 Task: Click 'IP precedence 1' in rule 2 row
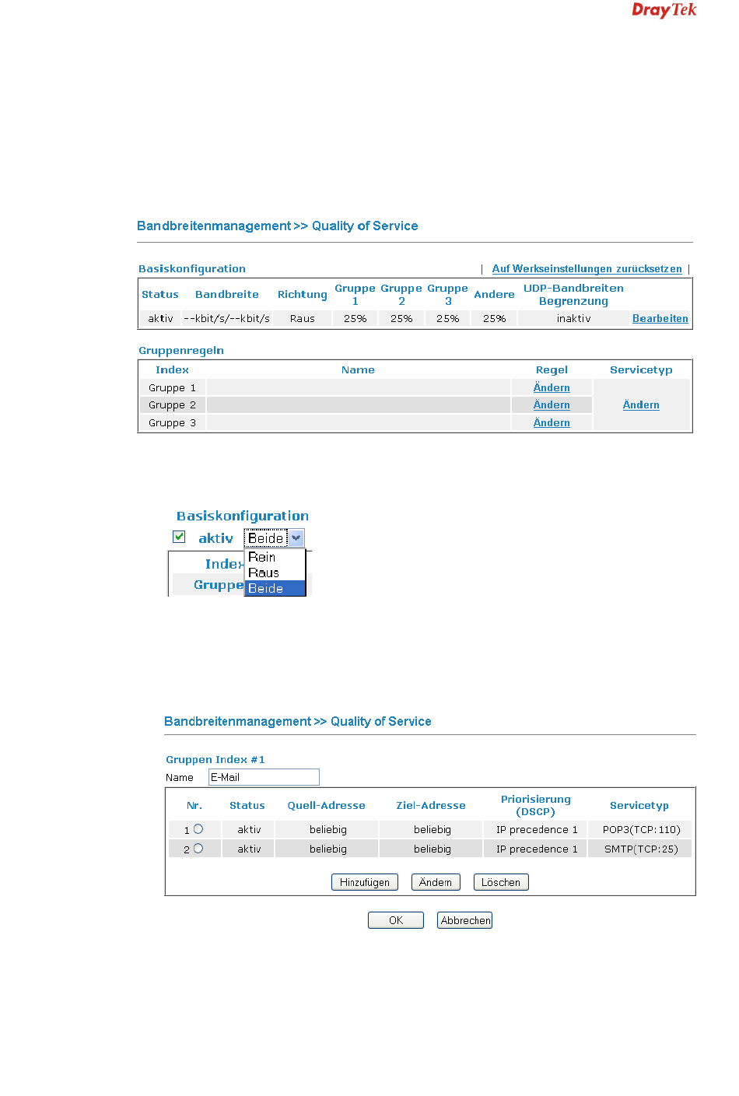[537, 849]
